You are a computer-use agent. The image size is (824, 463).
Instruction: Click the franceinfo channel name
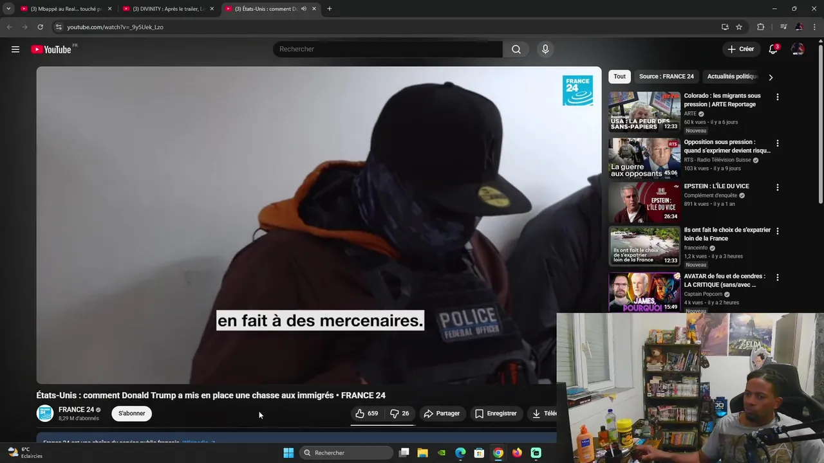696,248
